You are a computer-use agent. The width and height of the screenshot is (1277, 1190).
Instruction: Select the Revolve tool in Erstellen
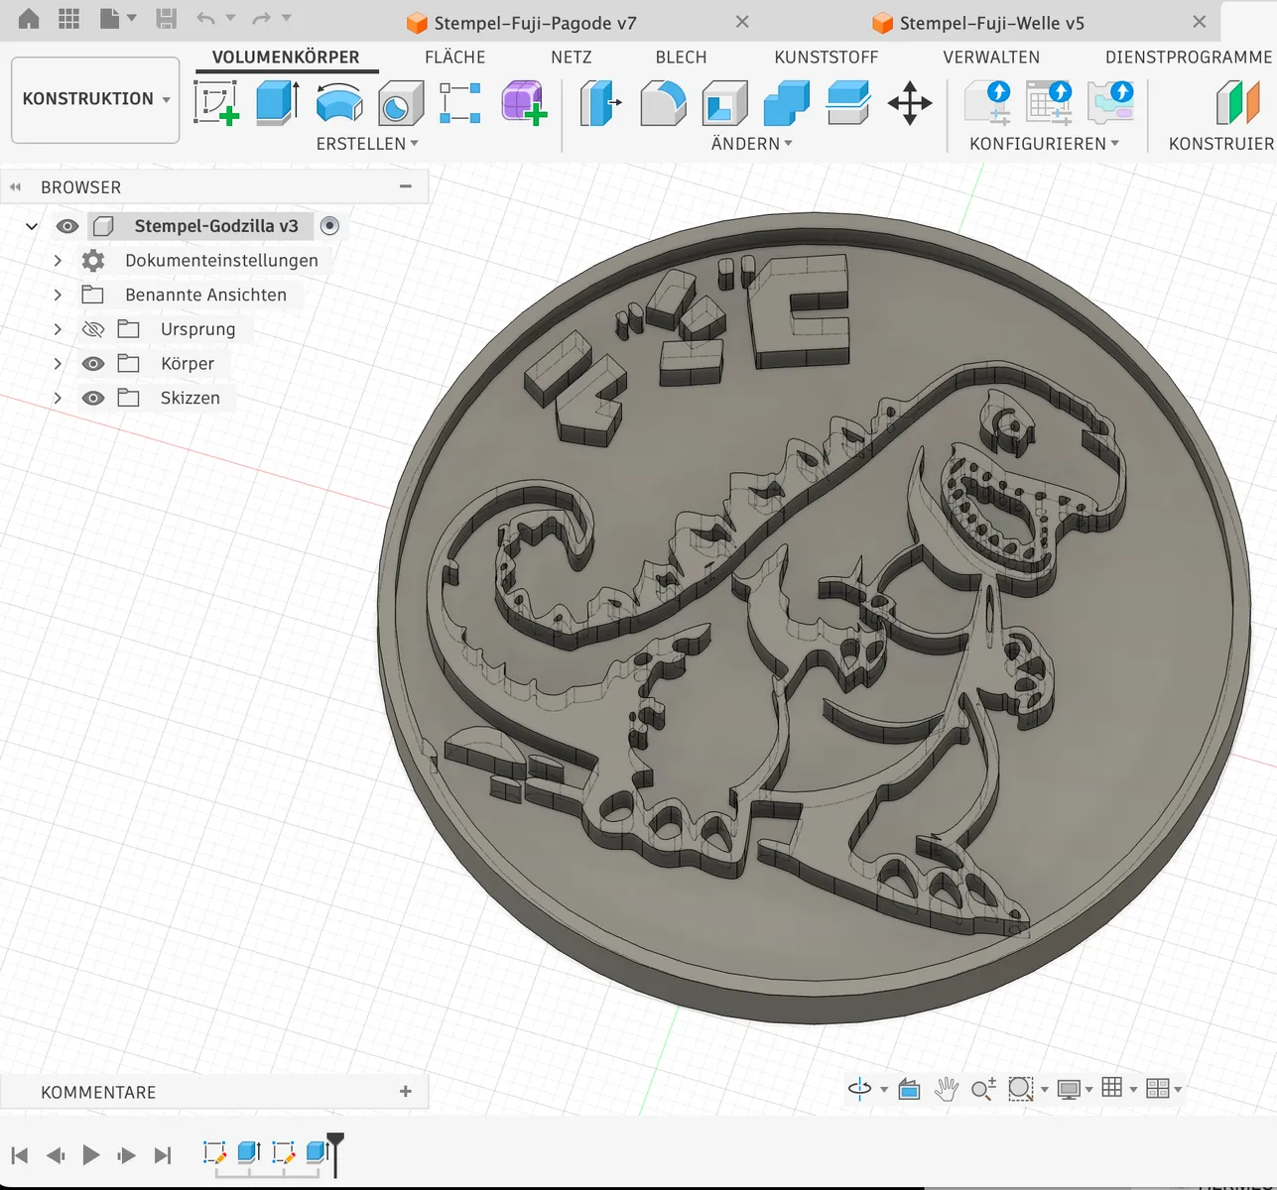[x=339, y=102]
